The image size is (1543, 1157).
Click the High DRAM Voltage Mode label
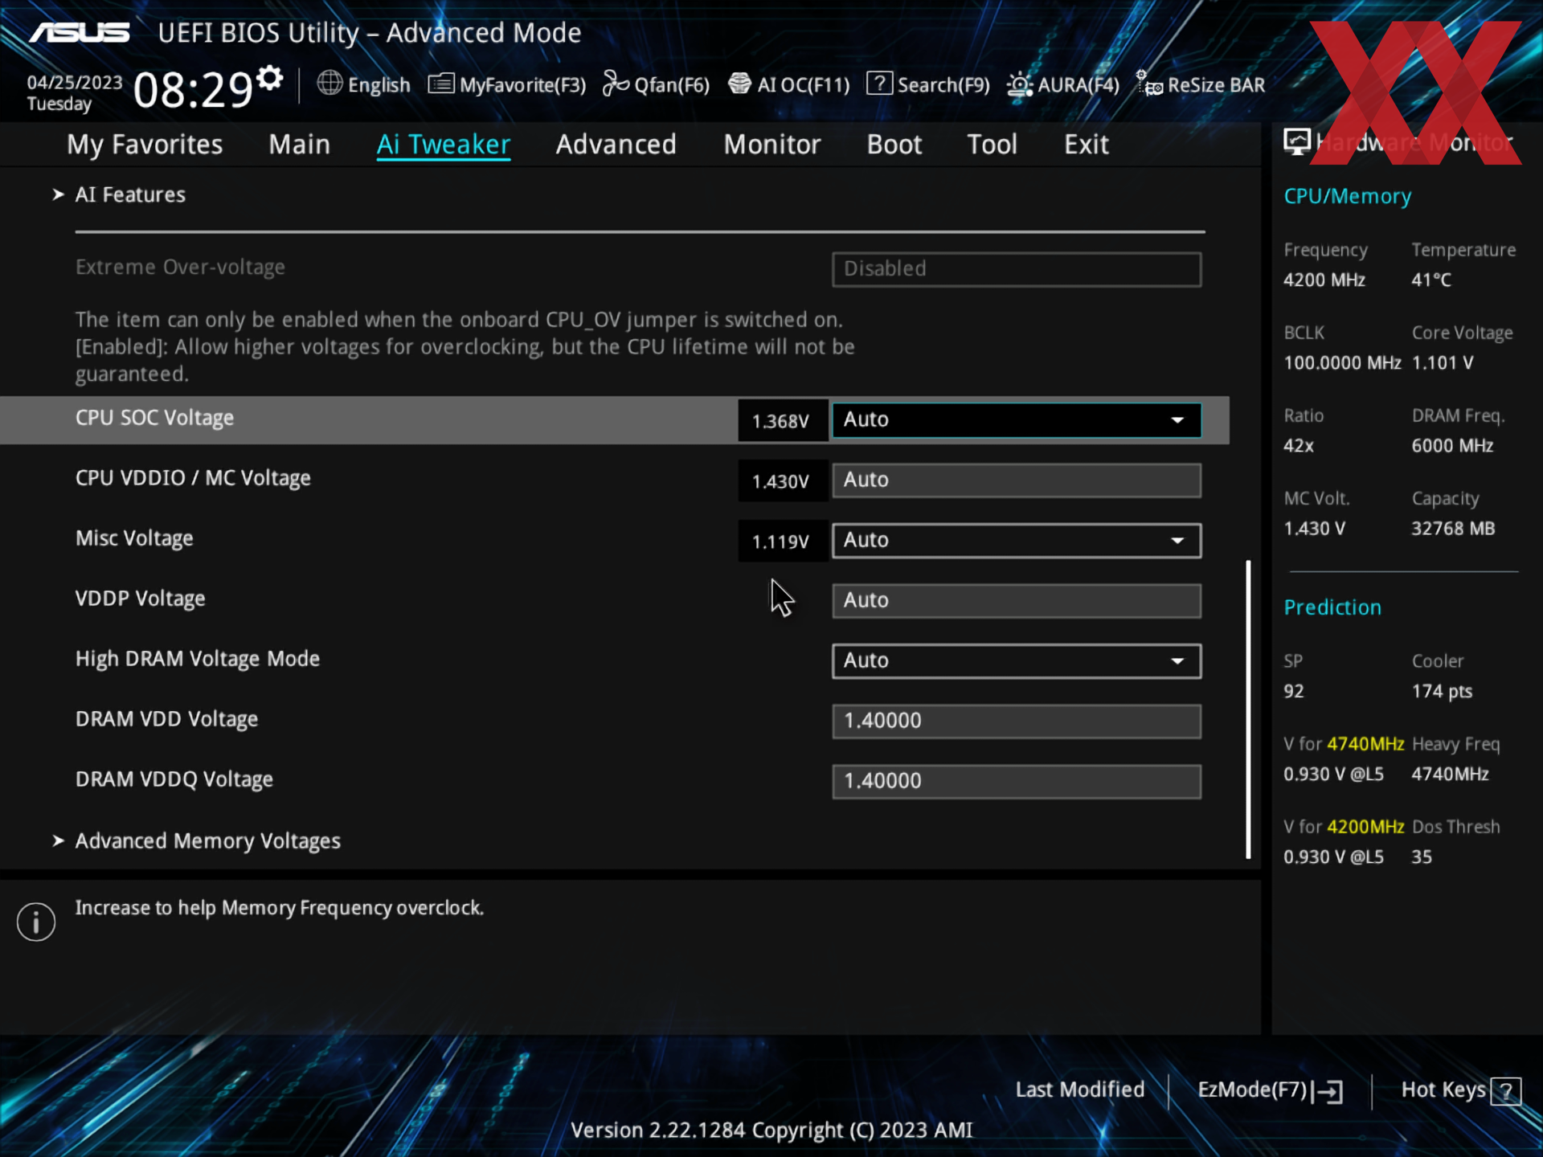[x=197, y=659]
